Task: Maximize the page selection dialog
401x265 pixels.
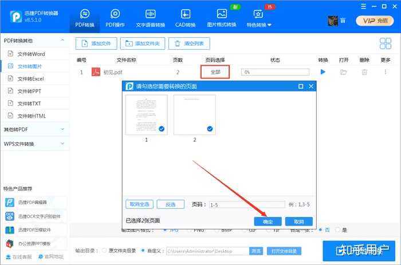Action: pos(301,86)
